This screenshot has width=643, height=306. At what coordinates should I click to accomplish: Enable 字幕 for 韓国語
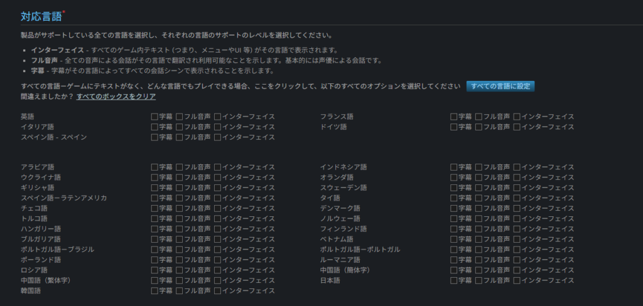pos(154,291)
